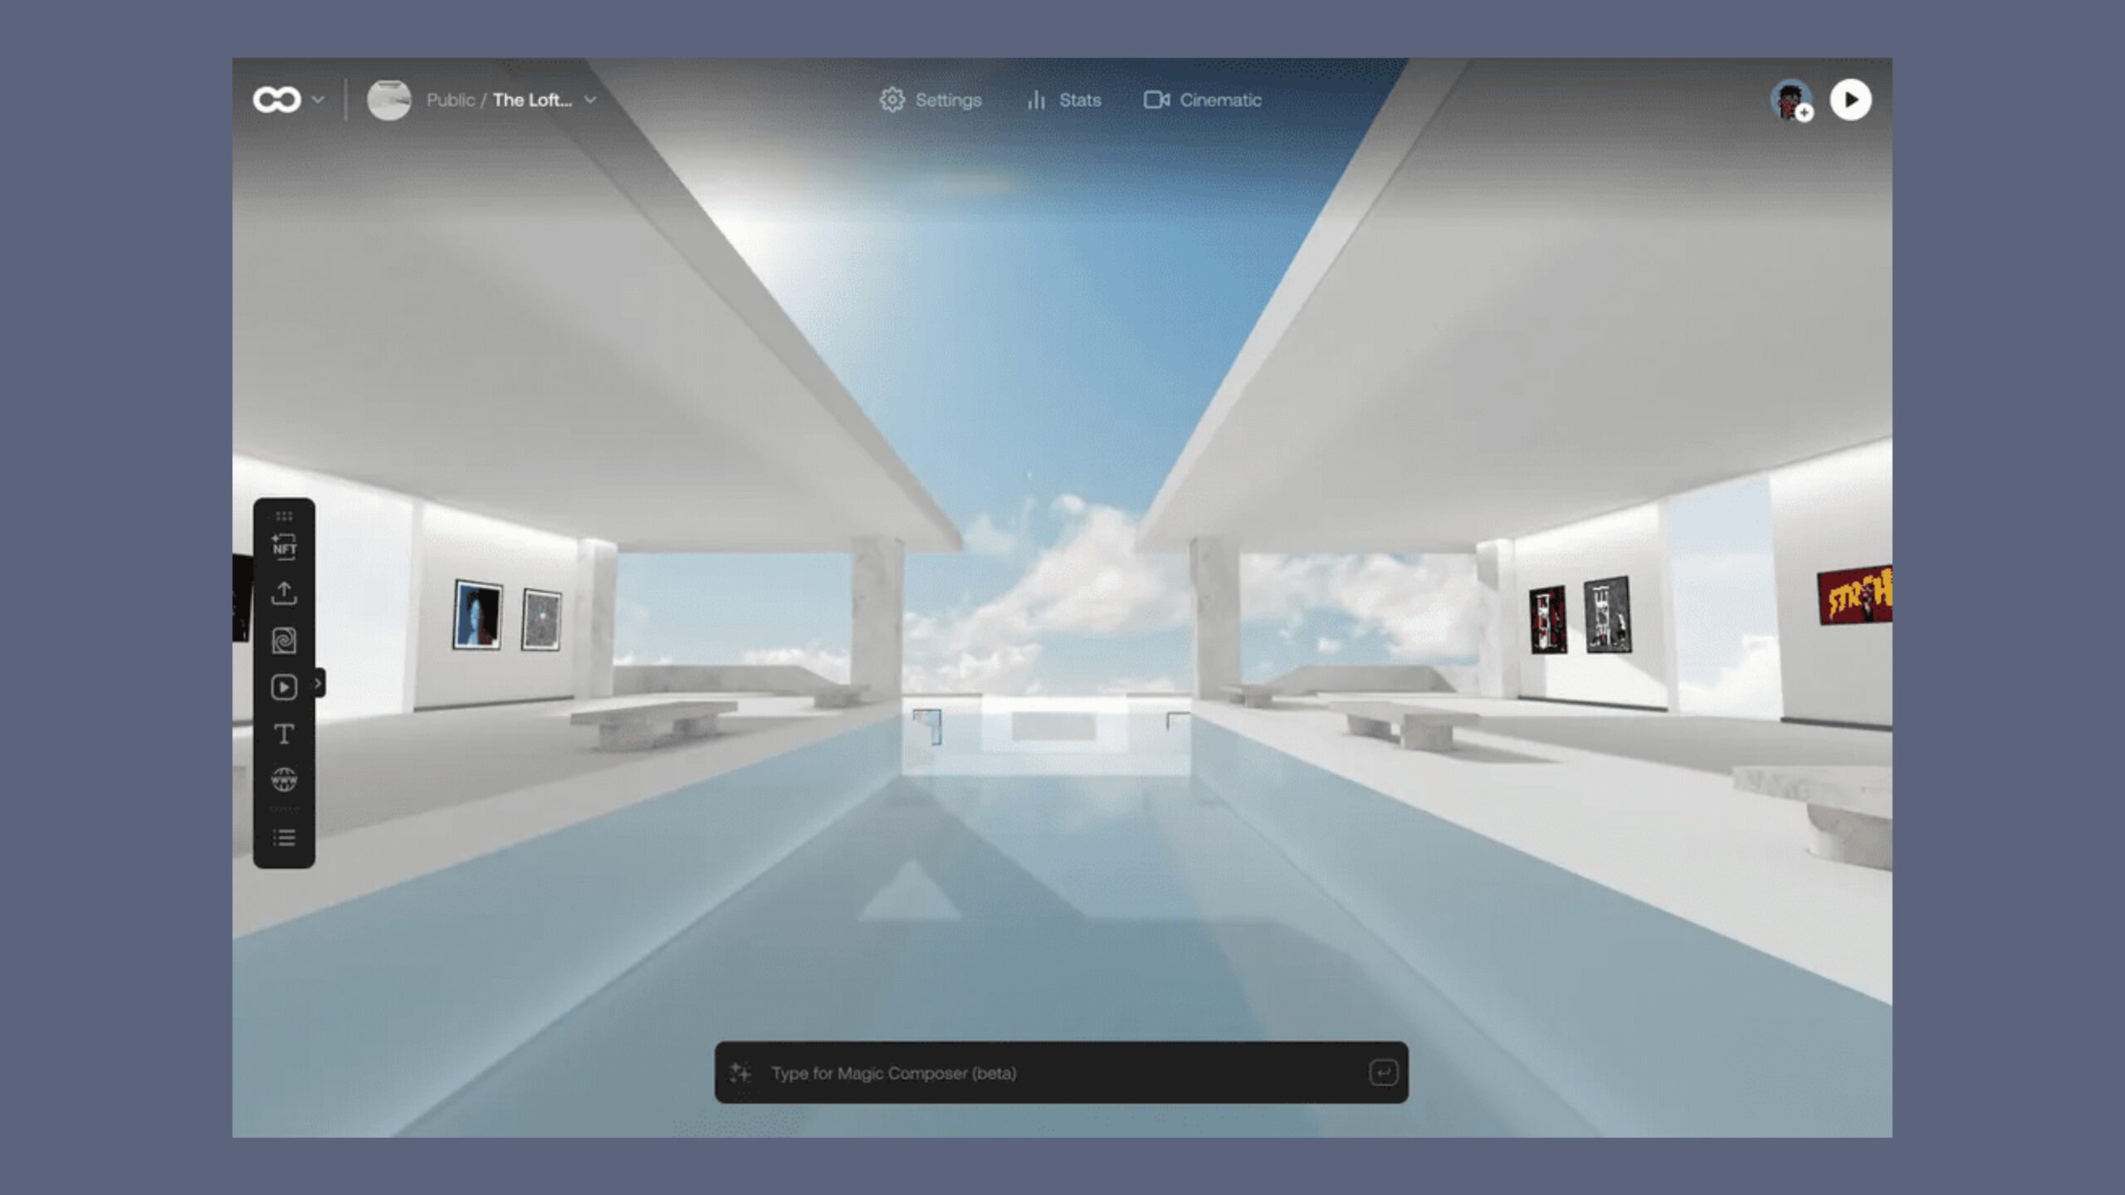2125x1195 pixels.
Task: Expand the logo dropdown chevron
Action: tap(318, 100)
